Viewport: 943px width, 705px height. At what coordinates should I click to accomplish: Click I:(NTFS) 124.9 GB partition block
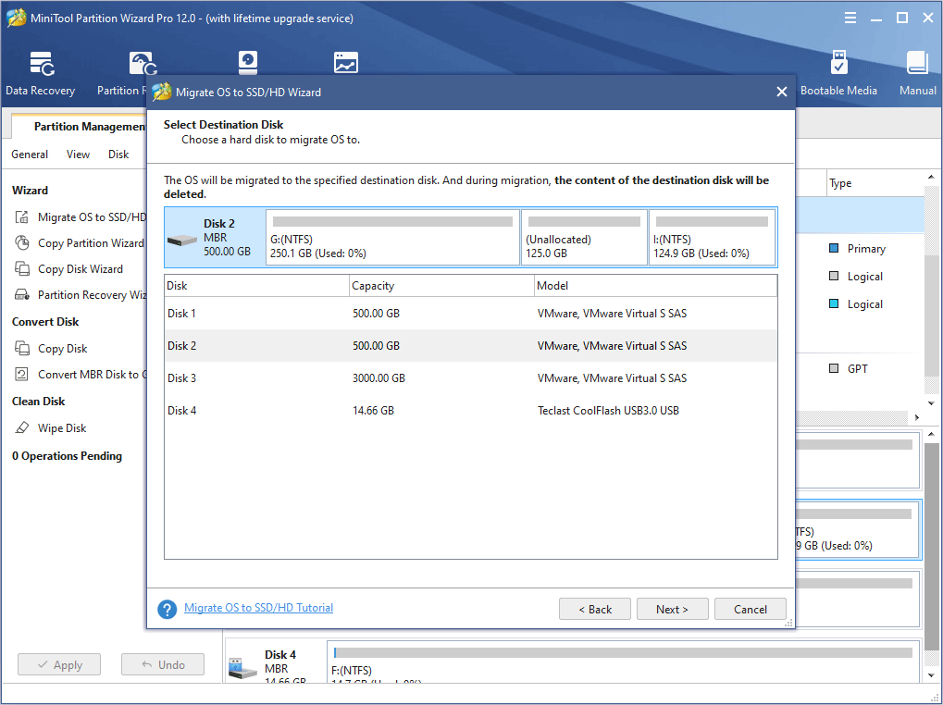[x=712, y=238]
